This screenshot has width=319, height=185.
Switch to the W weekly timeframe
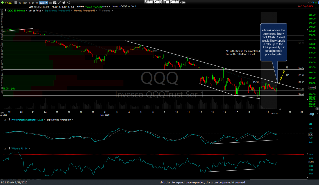coord(37,3)
